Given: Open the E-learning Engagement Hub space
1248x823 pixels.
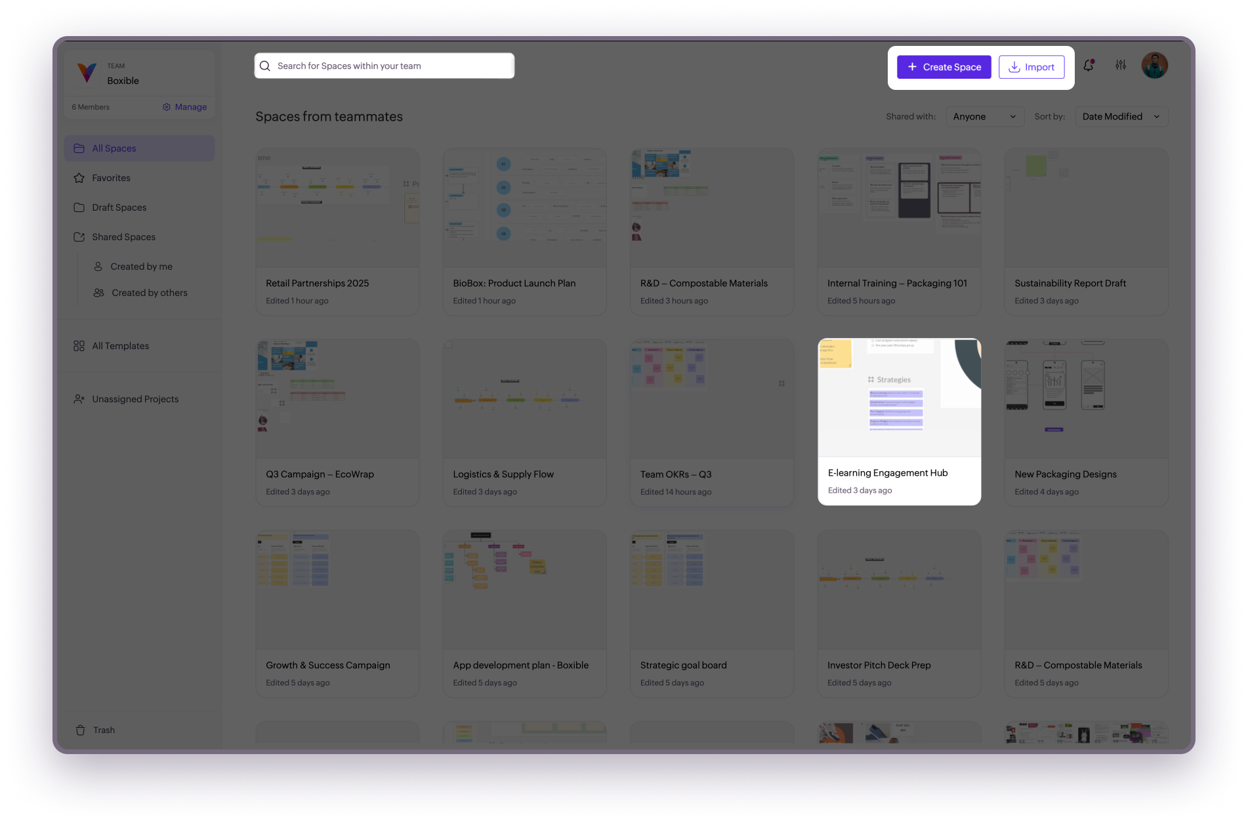Looking at the screenshot, I should point(899,421).
